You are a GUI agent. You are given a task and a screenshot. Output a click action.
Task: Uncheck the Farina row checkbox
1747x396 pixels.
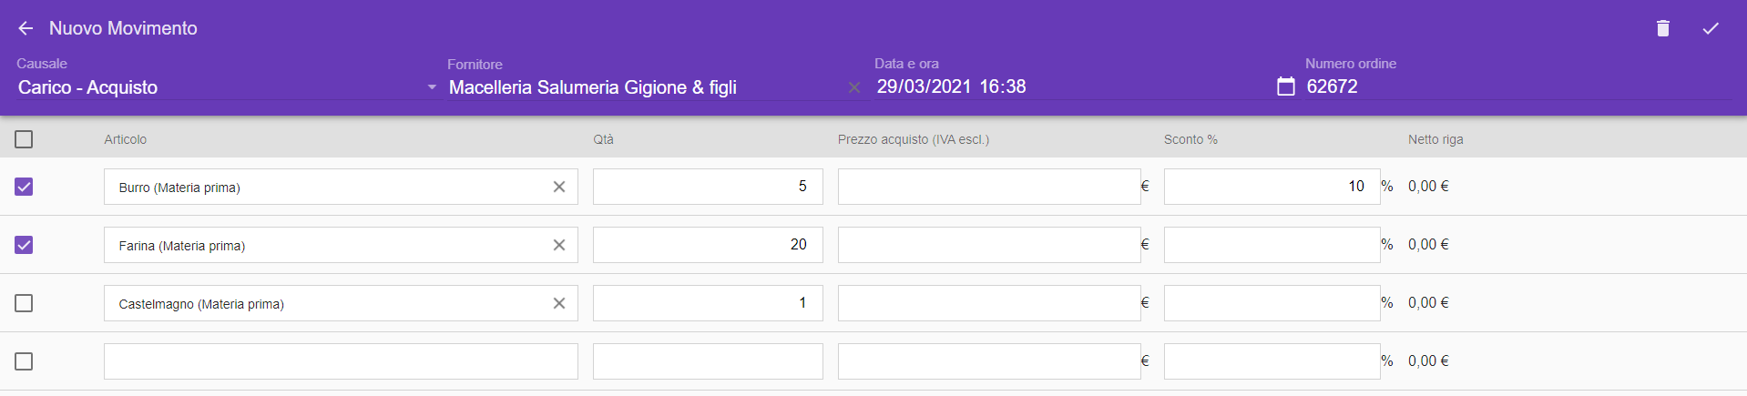(24, 245)
